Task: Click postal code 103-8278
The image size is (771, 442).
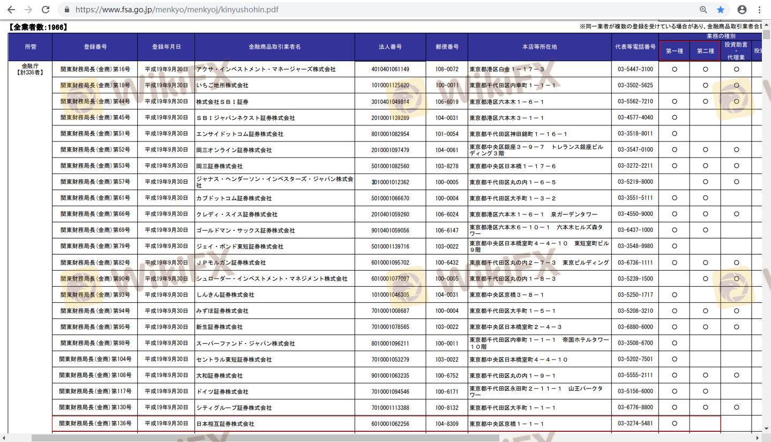Action: pos(447,166)
